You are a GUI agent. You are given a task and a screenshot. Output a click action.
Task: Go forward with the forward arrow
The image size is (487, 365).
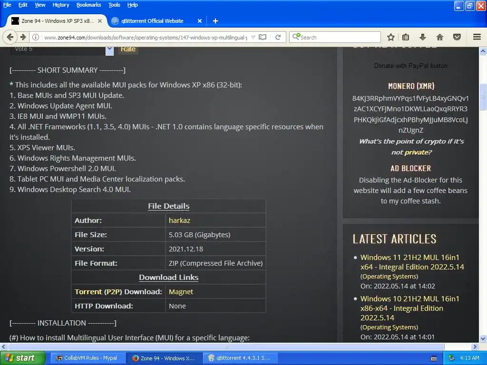pyautogui.click(x=23, y=37)
